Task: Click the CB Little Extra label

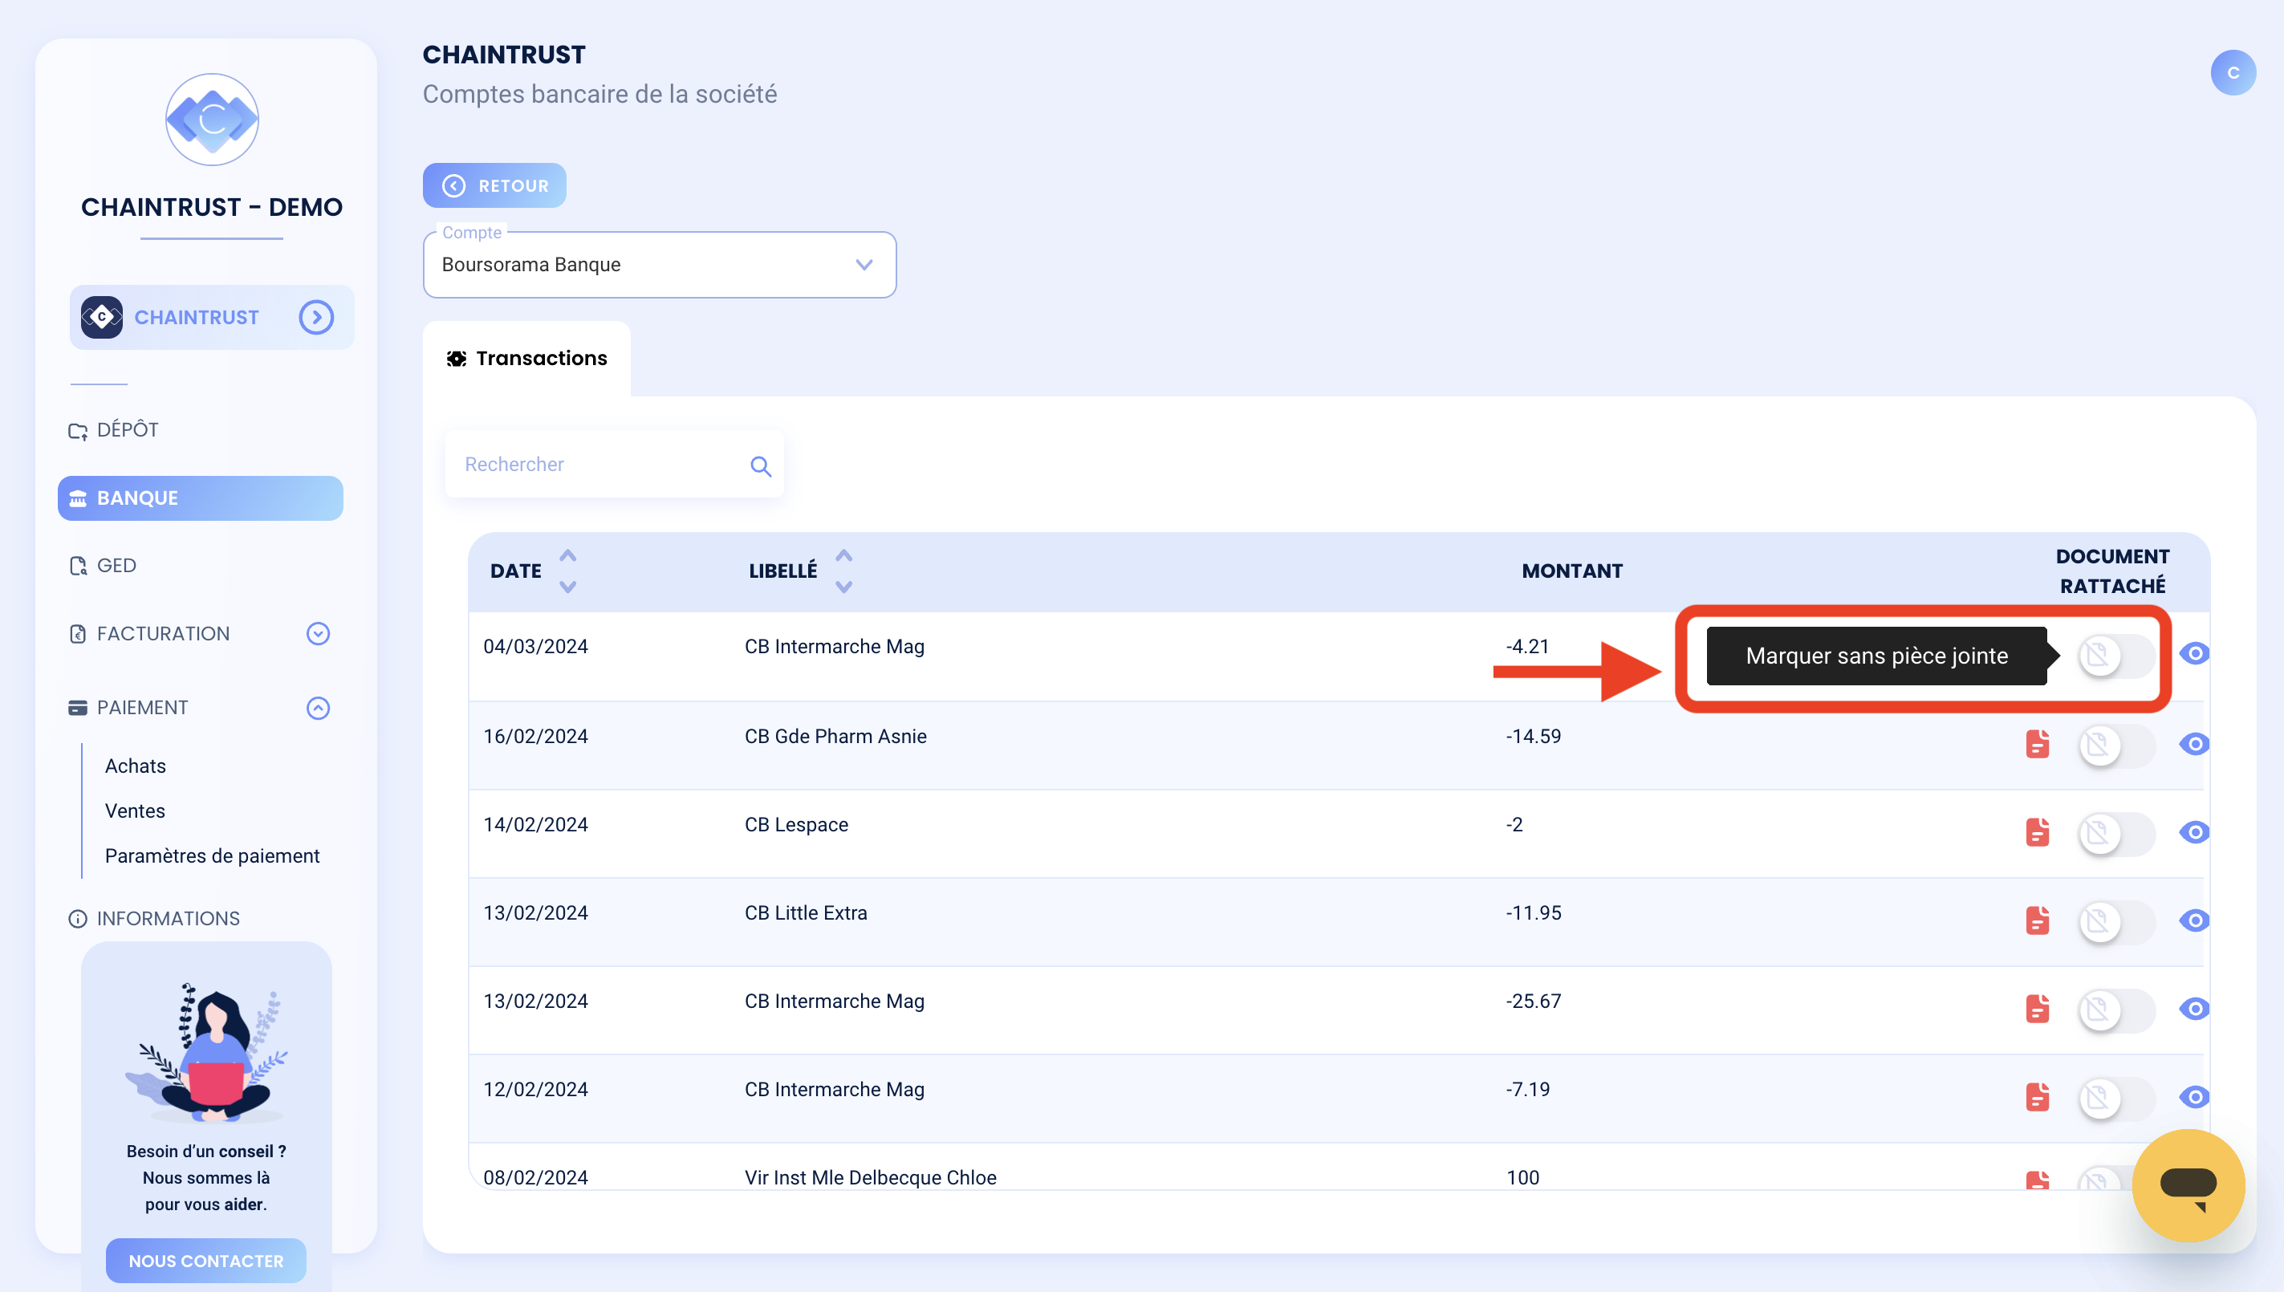Action: point(806,913)
